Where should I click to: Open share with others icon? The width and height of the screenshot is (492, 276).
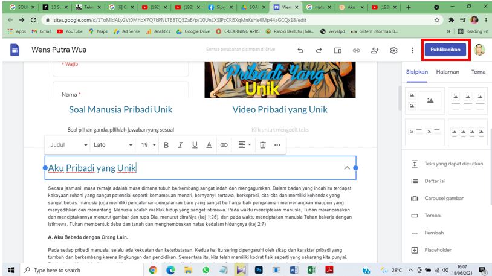coord(375,51)
